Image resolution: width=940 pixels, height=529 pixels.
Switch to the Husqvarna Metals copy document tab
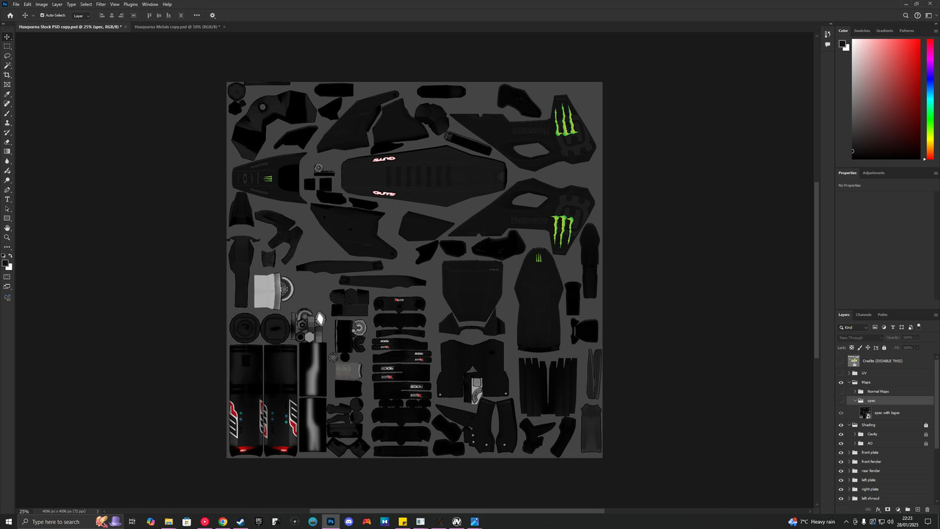point(176,27)
